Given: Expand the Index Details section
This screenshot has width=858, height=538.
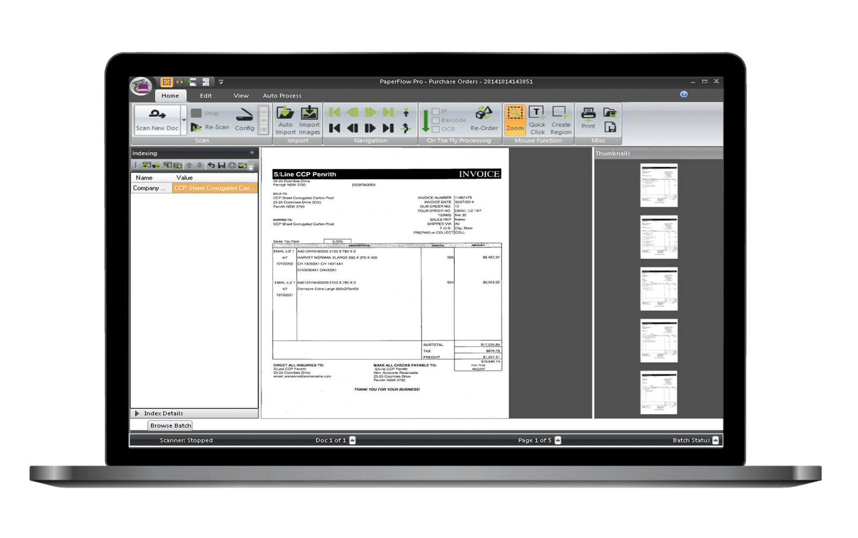Looking at the screenshot, I should [137, 413].
